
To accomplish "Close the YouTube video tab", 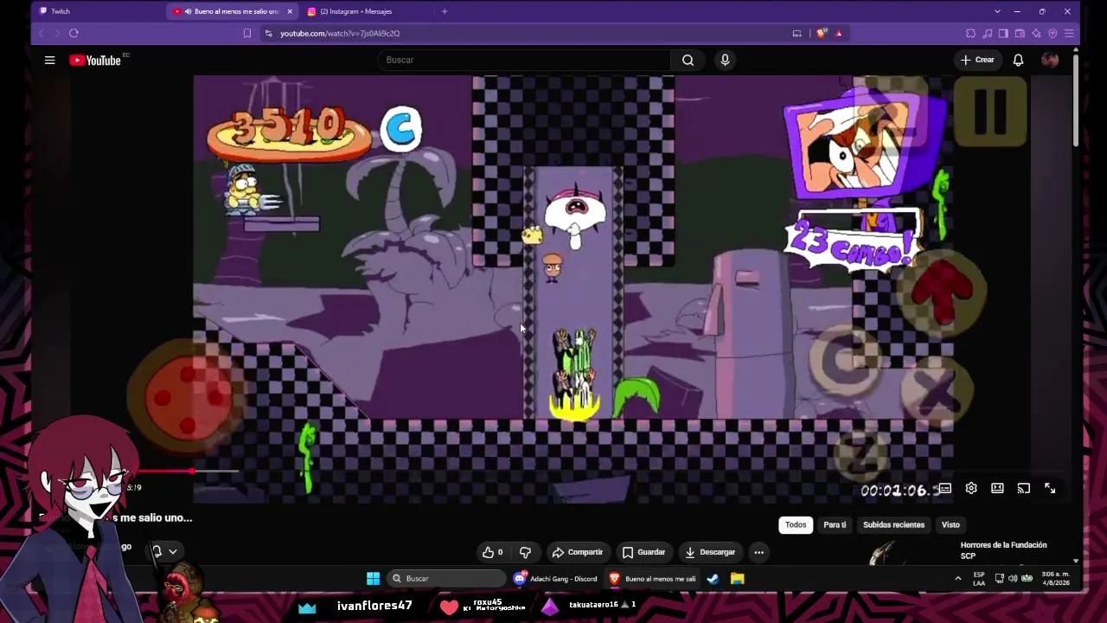I will (x=290, y=11).
